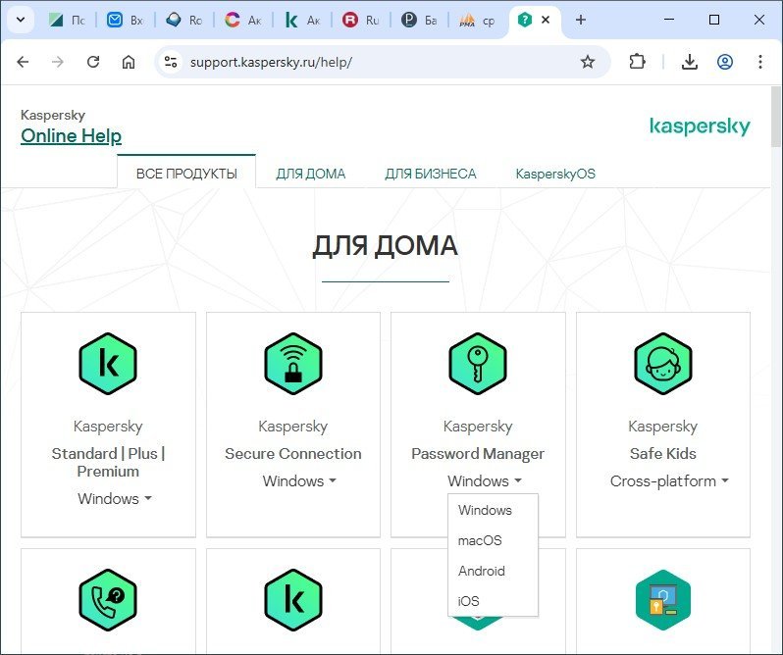Reload the page with the refresh icon
This screenshot has width=783, height=655.
coord(93,62)
